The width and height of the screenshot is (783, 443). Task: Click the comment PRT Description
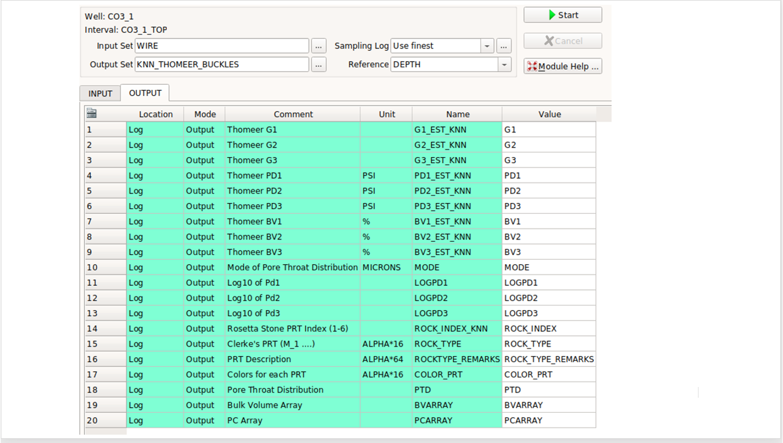(292, 360)
